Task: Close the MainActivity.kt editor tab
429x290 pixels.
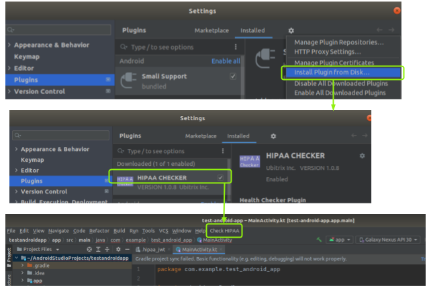Action: point(220,249)
